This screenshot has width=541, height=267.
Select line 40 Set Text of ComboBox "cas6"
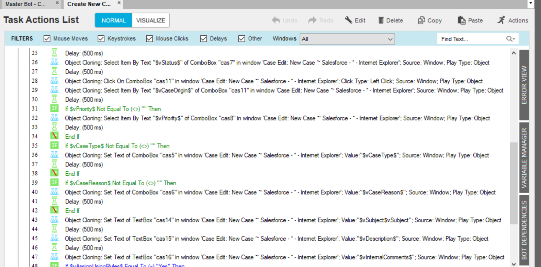[x=280, y=192]
